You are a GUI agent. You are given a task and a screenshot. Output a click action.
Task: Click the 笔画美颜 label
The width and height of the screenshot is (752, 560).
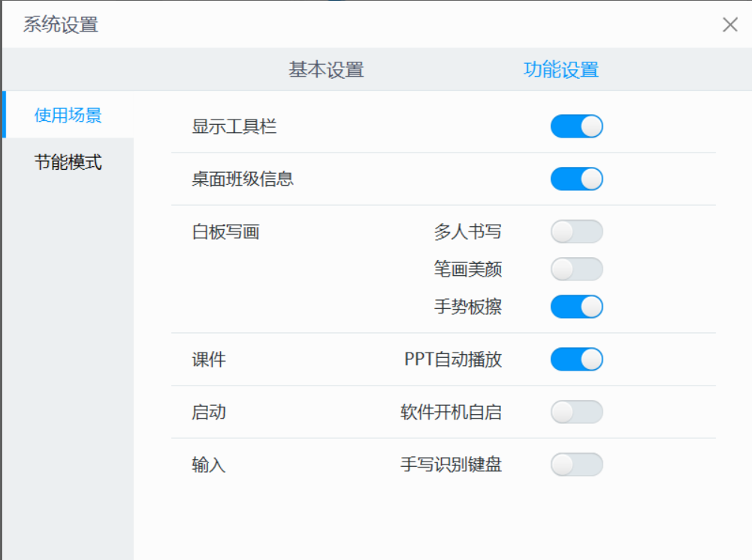(x=467, y=269)
